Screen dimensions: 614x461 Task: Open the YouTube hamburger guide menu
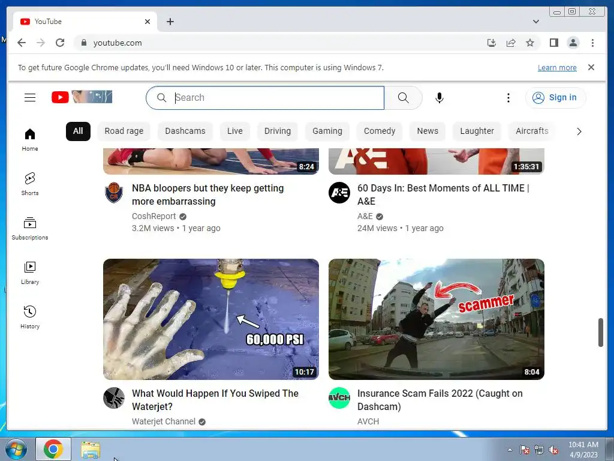30,98
